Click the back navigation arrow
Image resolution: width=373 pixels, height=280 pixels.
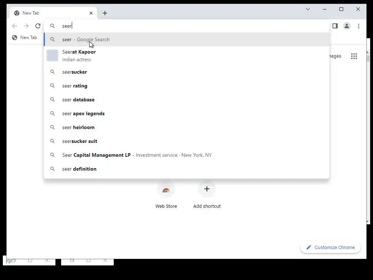[x=15, y=26]
